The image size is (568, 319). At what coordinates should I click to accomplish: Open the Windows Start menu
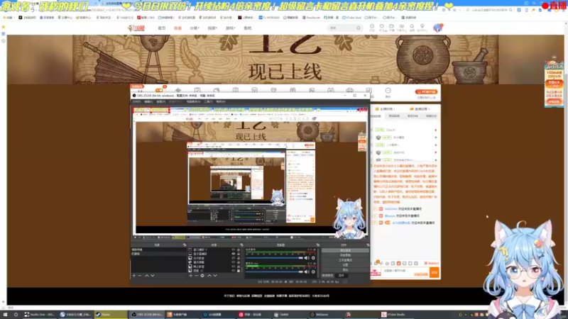[x=5, y=314]
